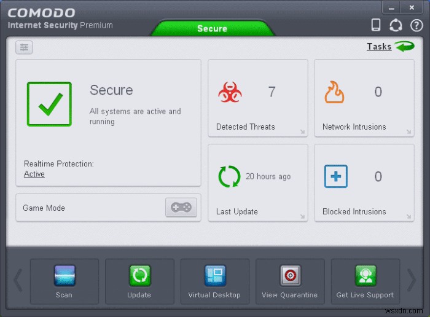This screenshot has height=317, width=430.
Task: Click the Network Intrusions count 0
Action: pos(378,92)
